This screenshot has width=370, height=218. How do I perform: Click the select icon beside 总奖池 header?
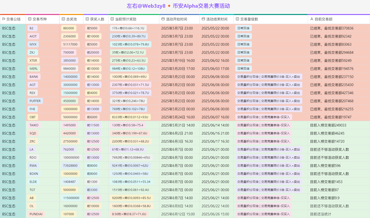click(63, 19)
